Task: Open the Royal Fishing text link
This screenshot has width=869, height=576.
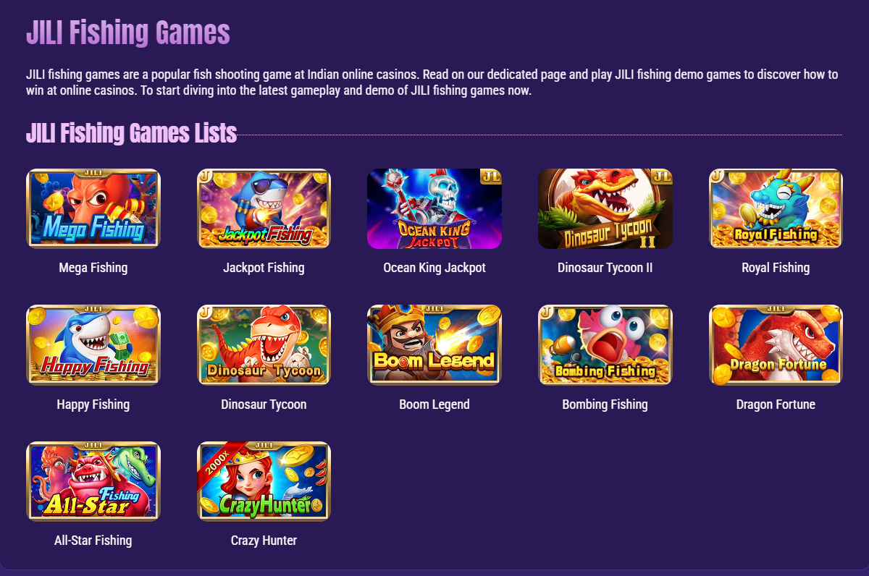Action: point(776,268)
